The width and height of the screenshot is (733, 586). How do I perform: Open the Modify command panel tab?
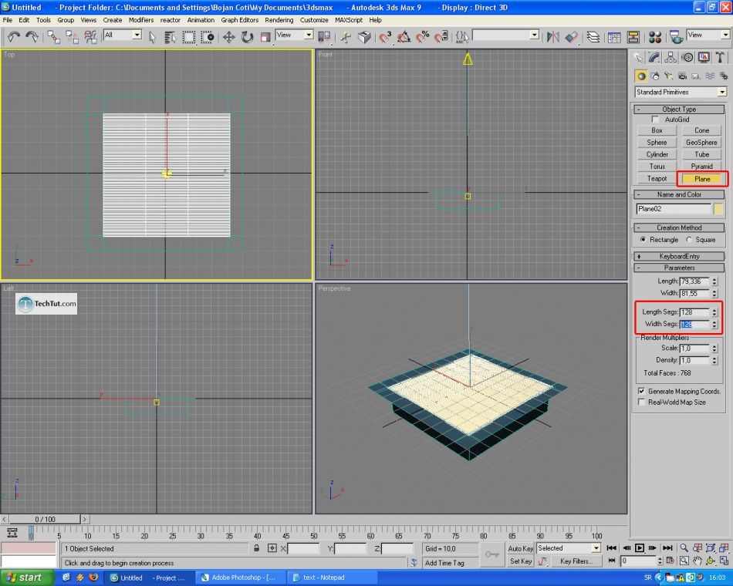[654, 57]
